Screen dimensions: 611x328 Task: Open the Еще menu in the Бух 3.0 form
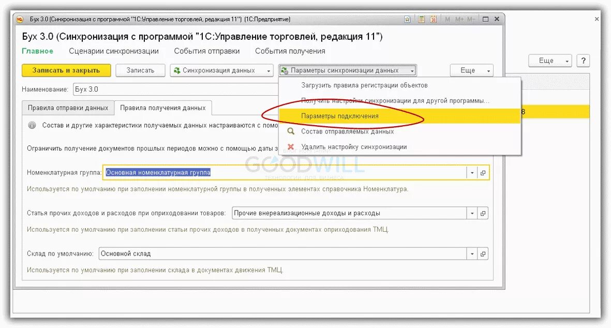[471, 70]
